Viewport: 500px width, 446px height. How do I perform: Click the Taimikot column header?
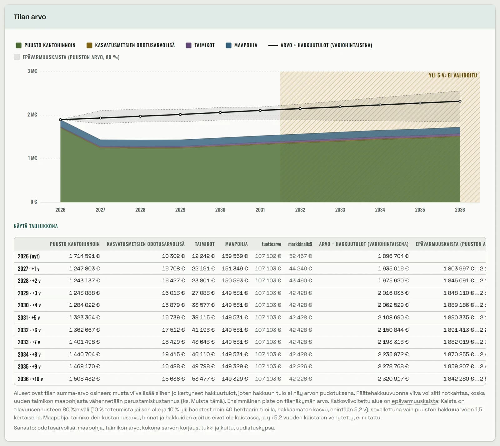click(205, 244)
